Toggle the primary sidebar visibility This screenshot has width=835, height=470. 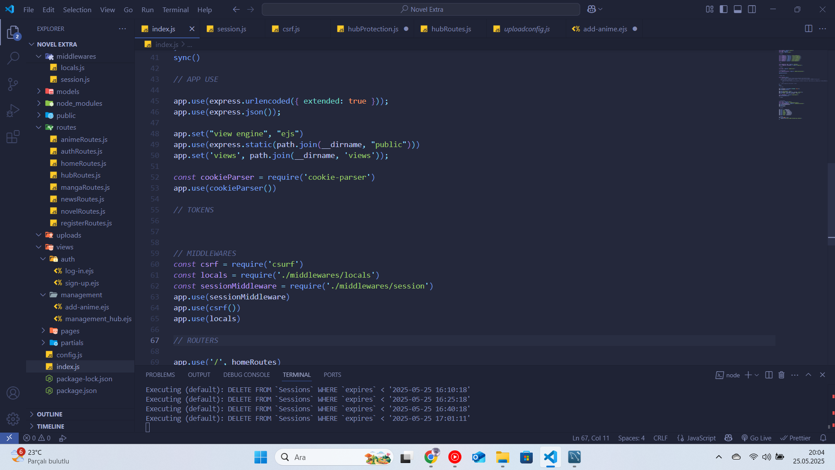coord(724,9)
